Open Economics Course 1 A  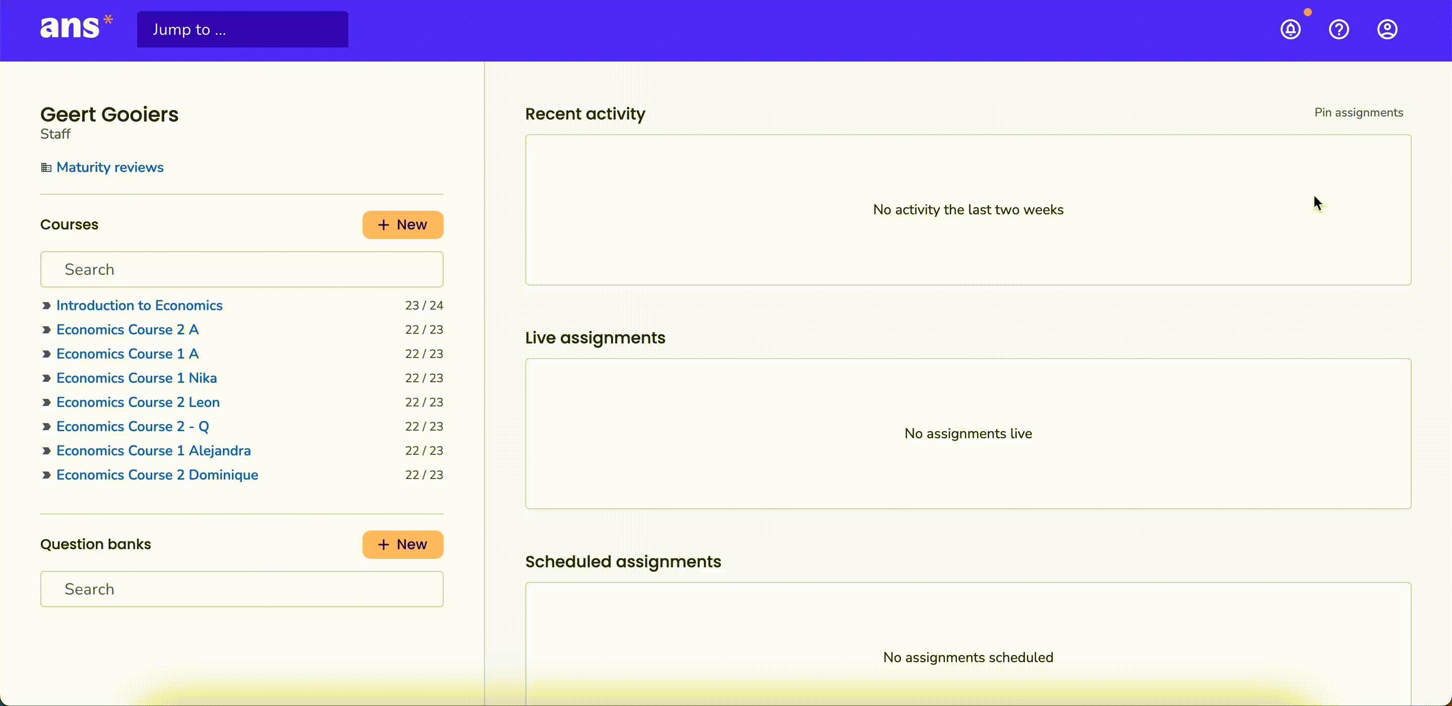(x=128, y=354)
